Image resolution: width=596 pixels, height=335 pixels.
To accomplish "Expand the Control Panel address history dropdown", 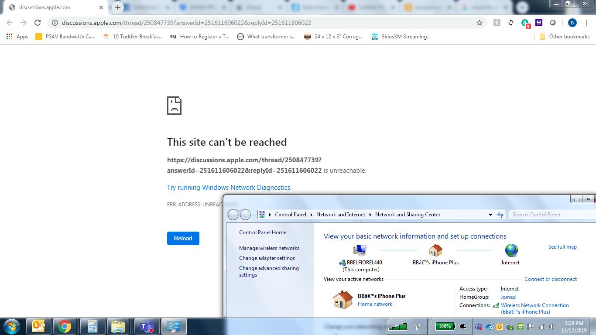I will [x=490, y=215].
